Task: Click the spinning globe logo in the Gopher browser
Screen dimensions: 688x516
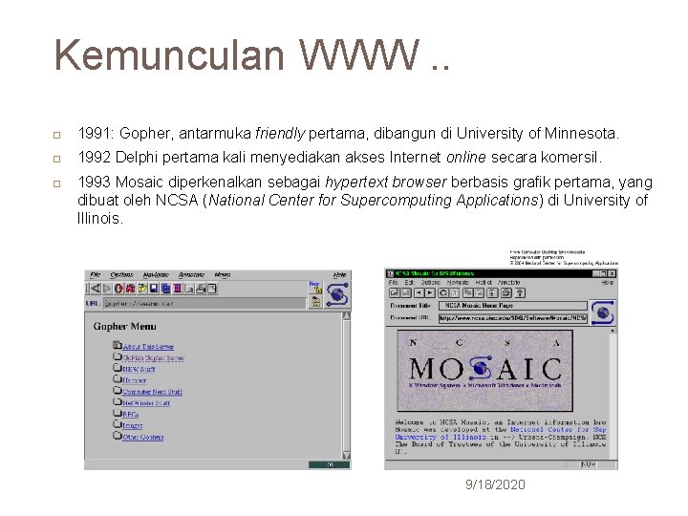Action: click(337, 294)
